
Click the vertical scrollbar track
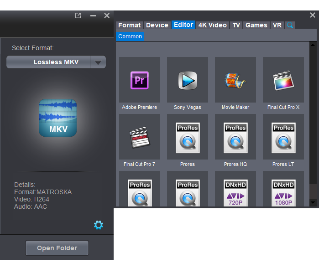[x=313, y=124]
